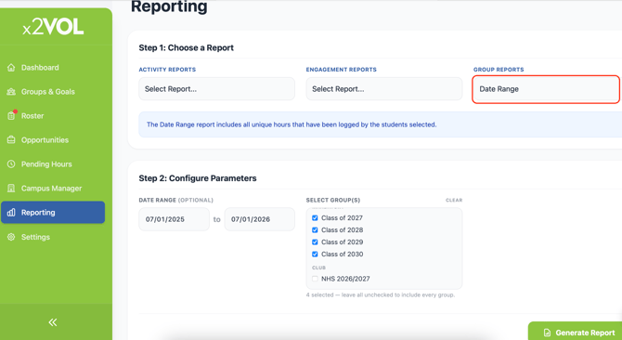Clear selected groups

pos(454,201)
